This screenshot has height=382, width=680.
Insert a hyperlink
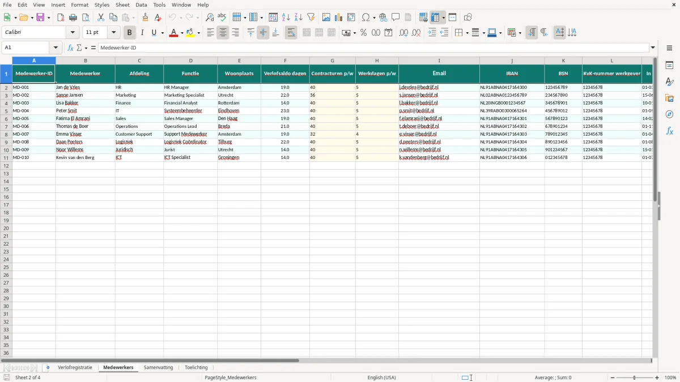coord(383,18)
